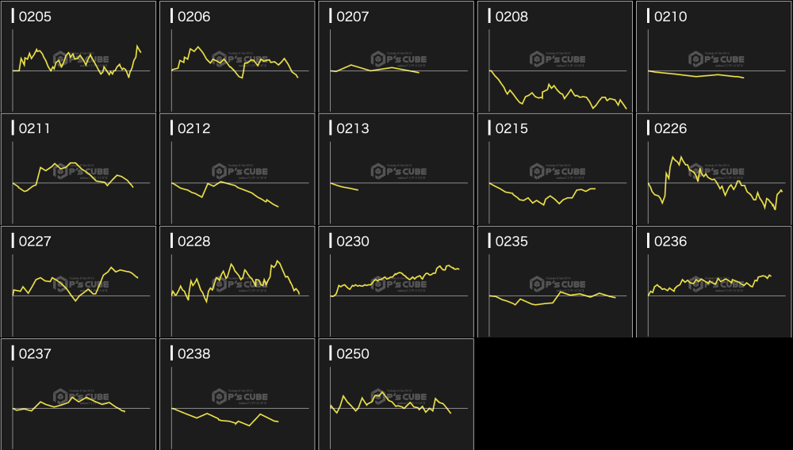This screenshot has width=793, height=450.
Task: Click the 0210 title label
Action: click(x=670, y=16)
